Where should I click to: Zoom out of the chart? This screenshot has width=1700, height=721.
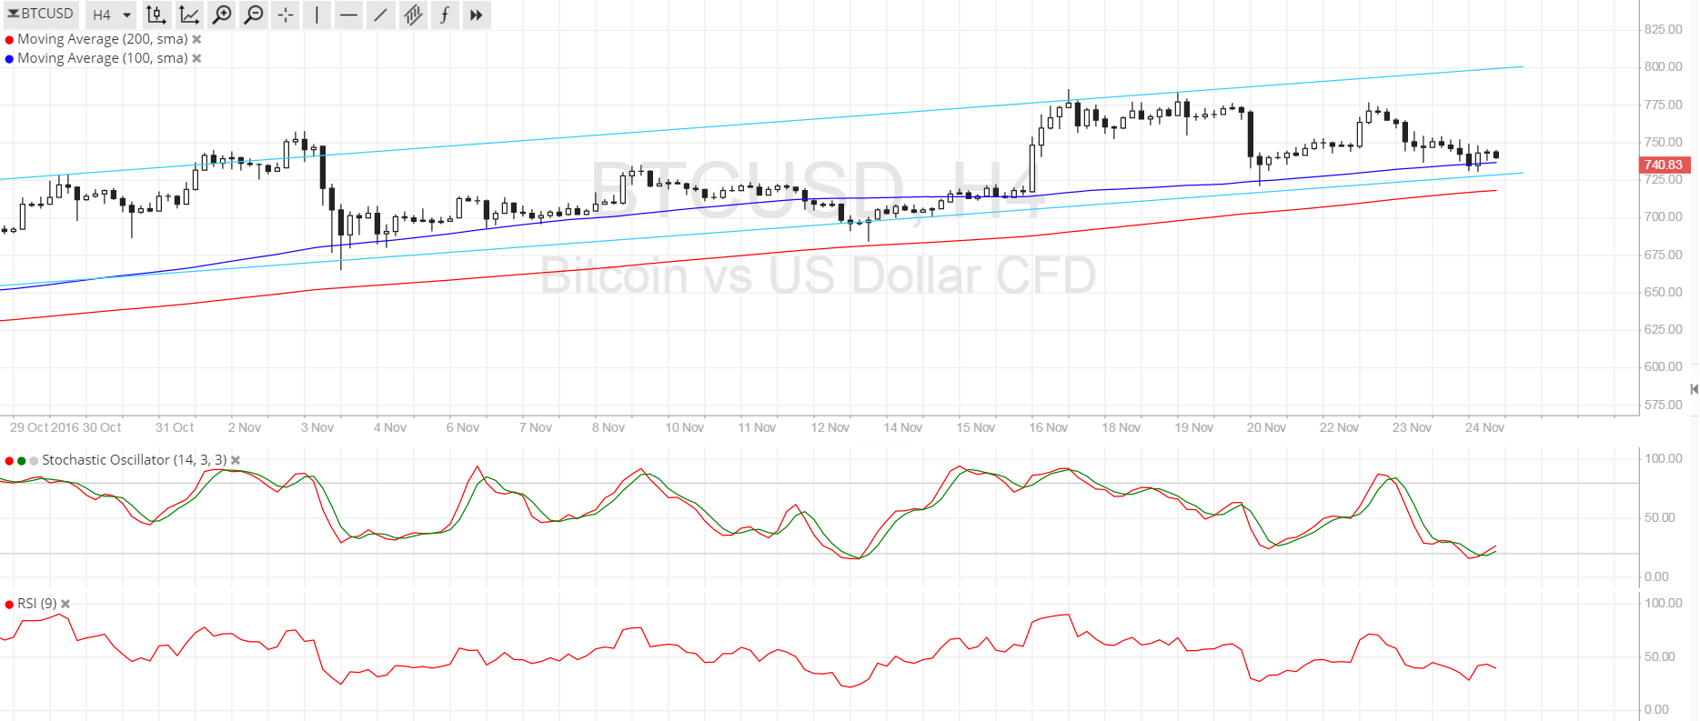254,15
